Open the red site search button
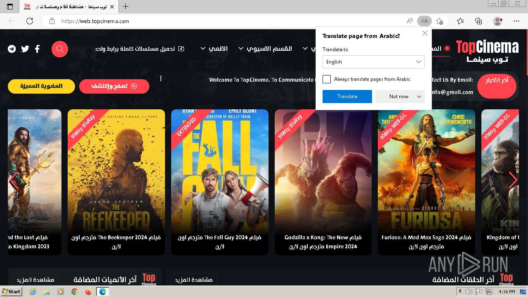This screenshot has width=528, height=297. point(60,49)
